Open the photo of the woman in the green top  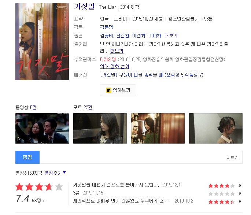coord(158,128)
